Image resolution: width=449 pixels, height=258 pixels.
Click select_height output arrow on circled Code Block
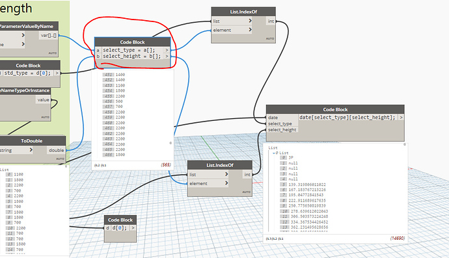(167, 56)
